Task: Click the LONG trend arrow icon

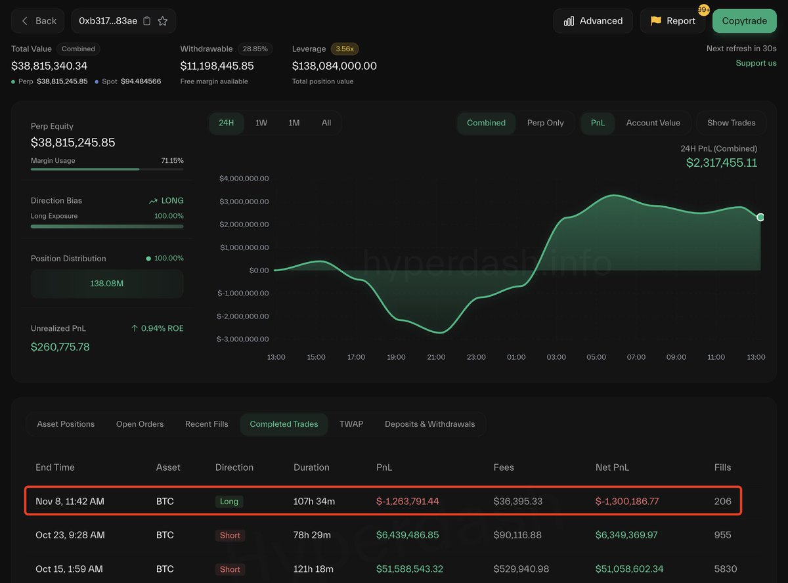Action: tap(153, 201)
